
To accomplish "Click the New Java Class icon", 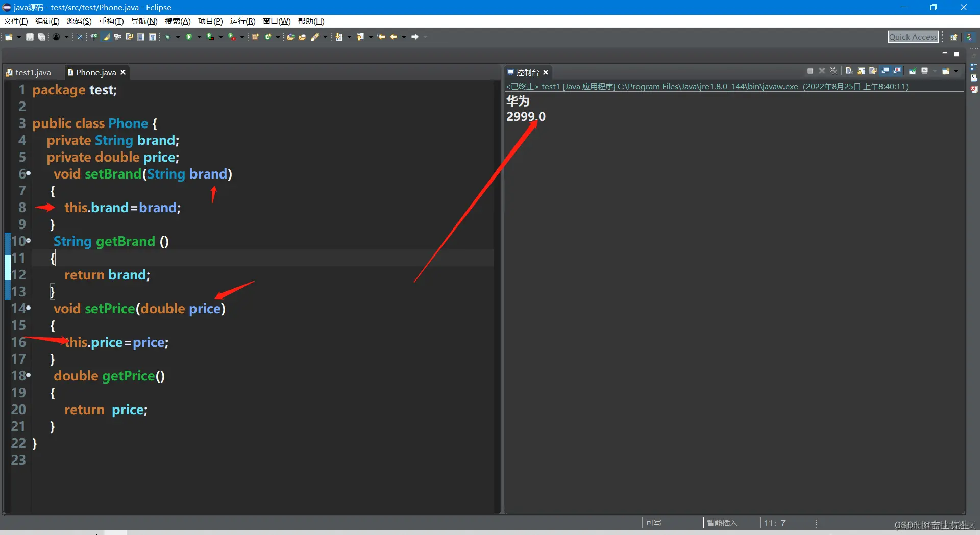I will point(267,37).
